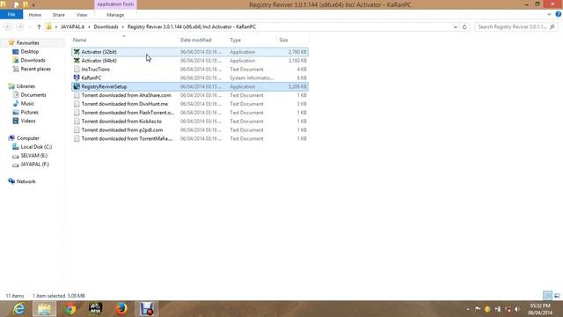
Task: Open Libraries in the navigation pane
Action: 26,86
